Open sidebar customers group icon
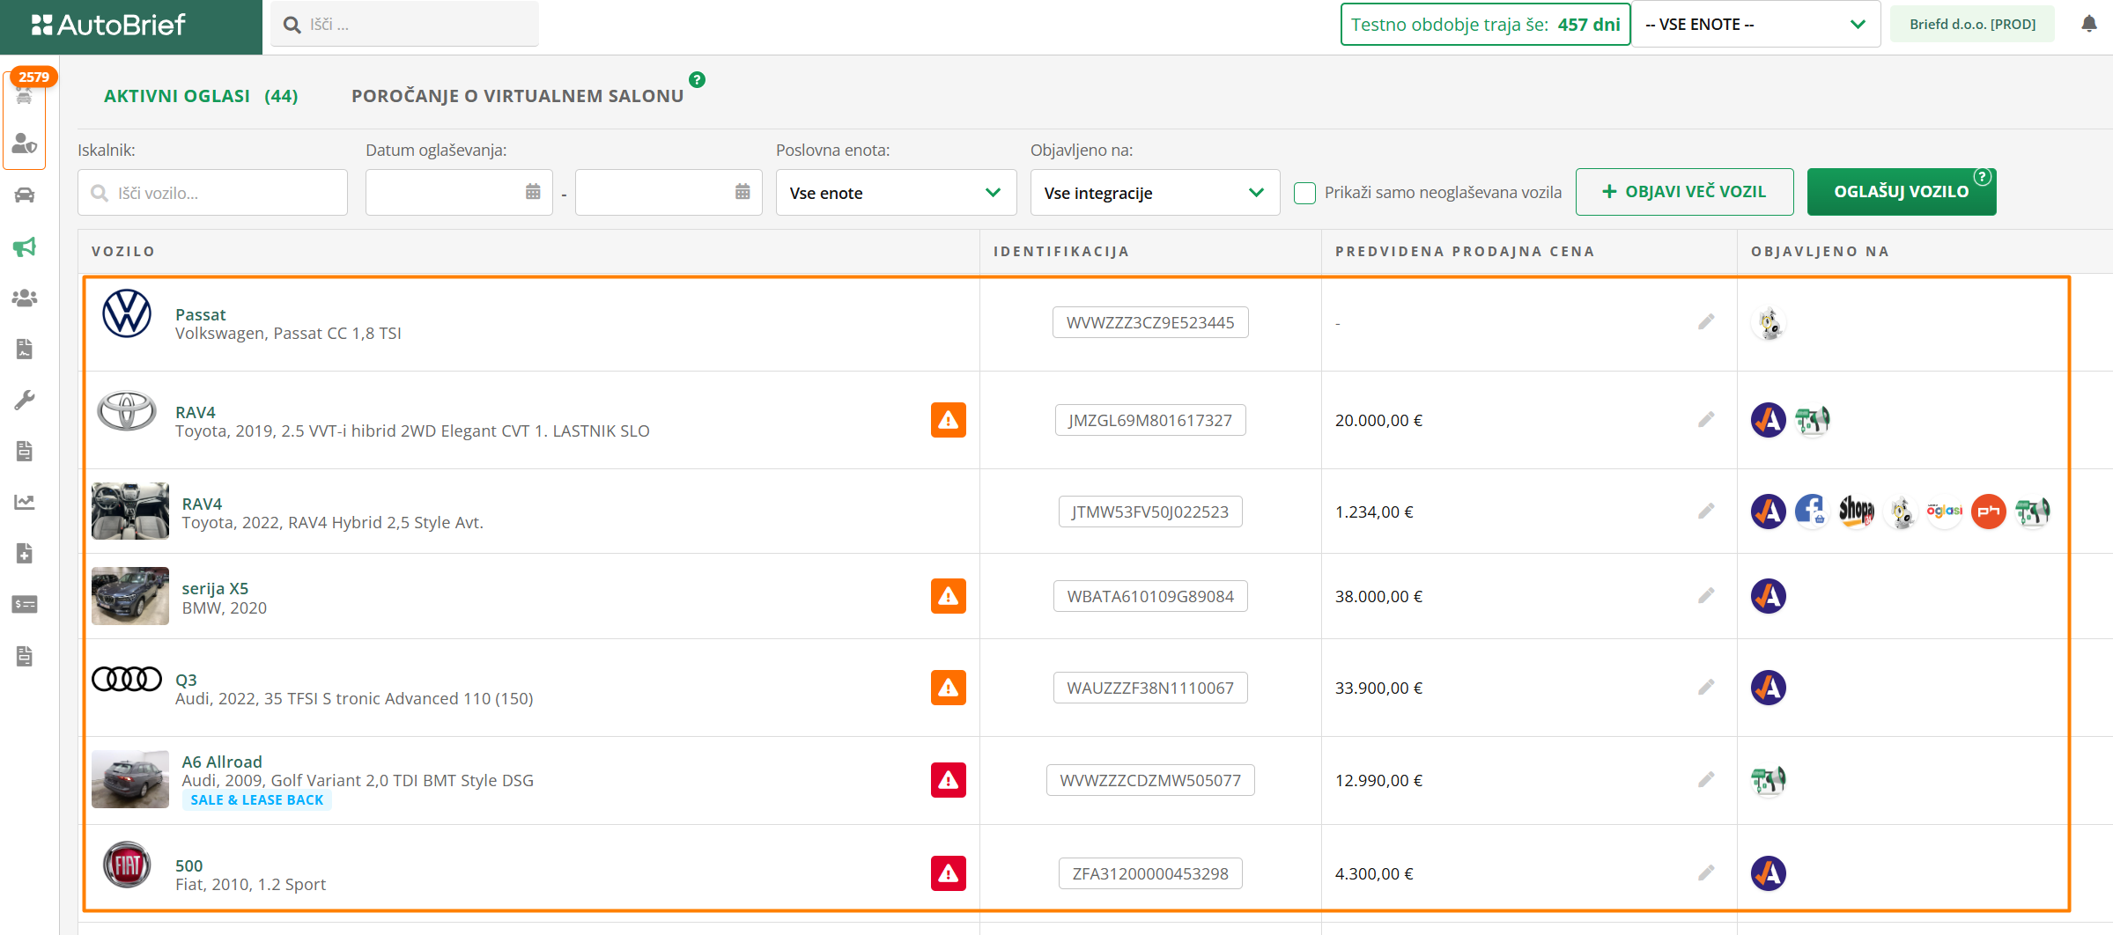This screenshot has height=935, width=2113. point(25,298)
